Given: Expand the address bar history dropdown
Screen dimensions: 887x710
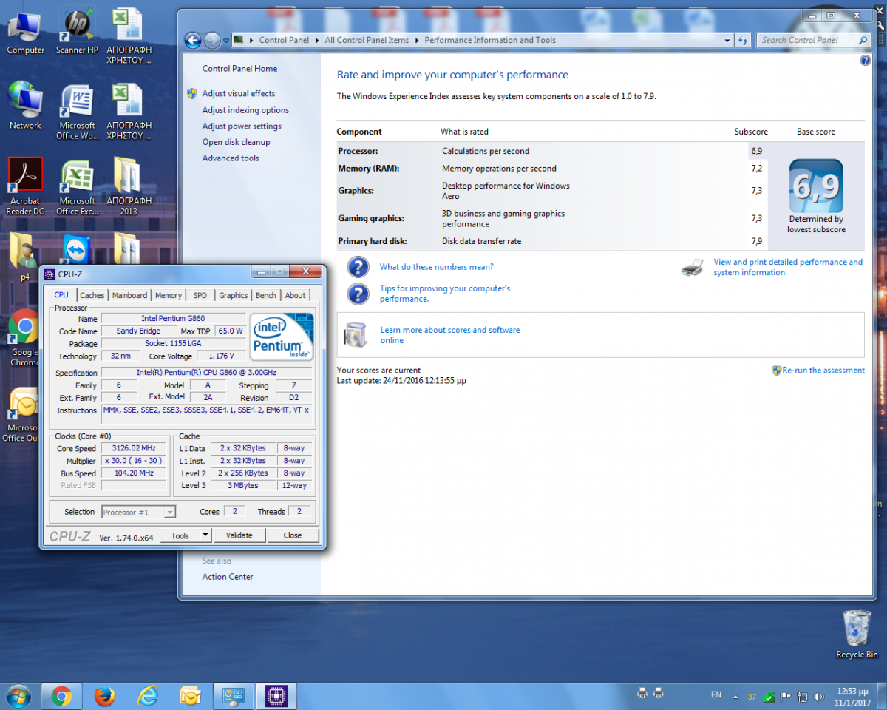Looking at the screenshot, I should (x=728, y=41).
